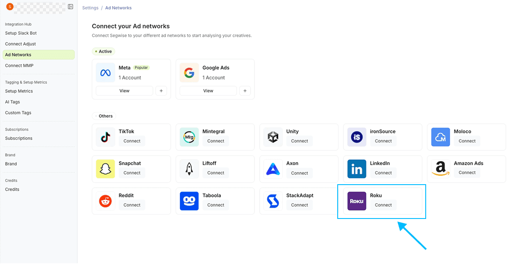Screen dimensions: 522x265
Task: Click the Liftoff rocket logo icon
Action: tap(189, 169)
